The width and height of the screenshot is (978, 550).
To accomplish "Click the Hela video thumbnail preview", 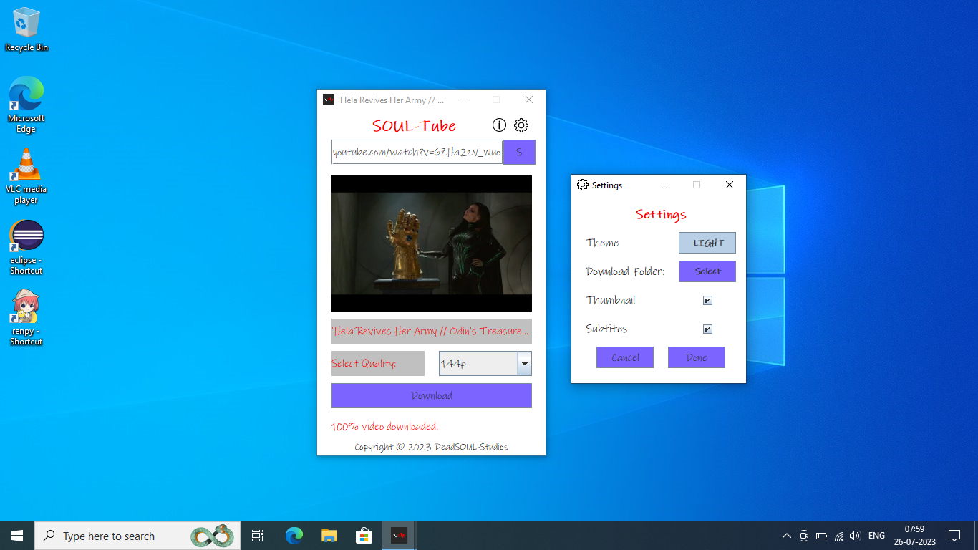I will [x=432, y=243].
